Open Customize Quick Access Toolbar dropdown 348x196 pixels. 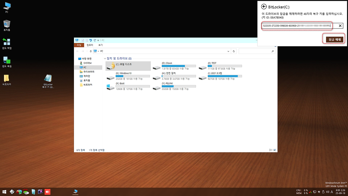pos(98,41)
